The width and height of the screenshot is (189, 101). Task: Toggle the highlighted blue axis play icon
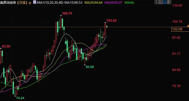coord(165,2)
